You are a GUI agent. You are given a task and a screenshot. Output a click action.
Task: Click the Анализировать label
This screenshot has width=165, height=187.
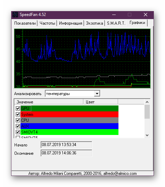28,94
